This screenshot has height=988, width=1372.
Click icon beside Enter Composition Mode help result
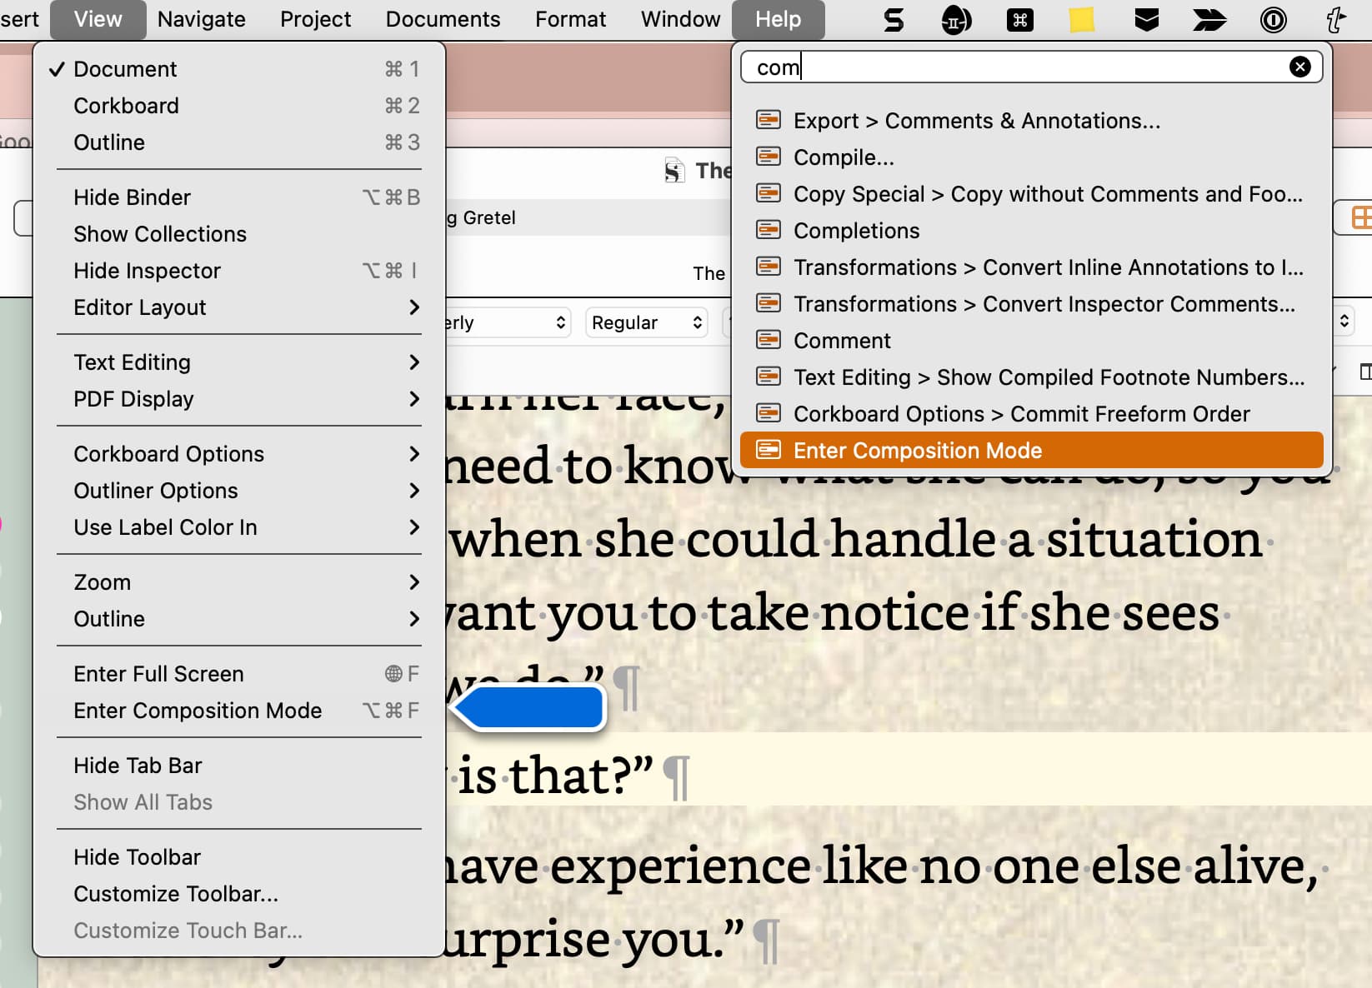click(768, 450)
